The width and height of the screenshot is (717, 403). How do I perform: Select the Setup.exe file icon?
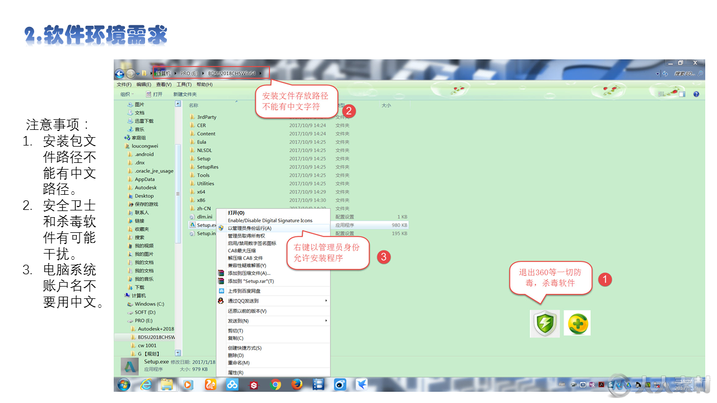(192, 225)
